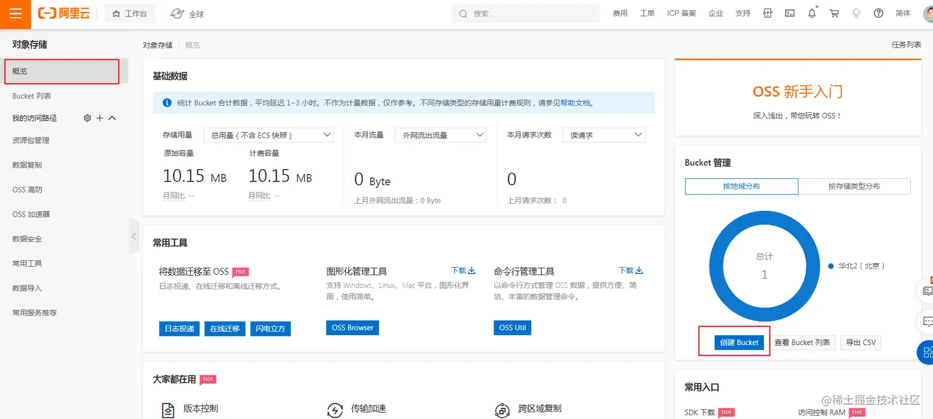Click the blue info icon in notice
The width and height of the screenshot is (933, 419).
coord(167,103)
